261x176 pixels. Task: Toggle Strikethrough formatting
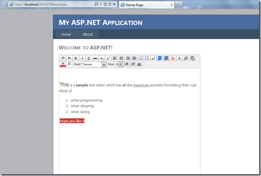(x=95, y=58)
